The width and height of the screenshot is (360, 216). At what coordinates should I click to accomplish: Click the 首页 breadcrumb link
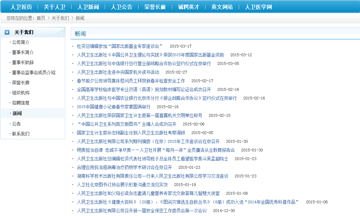coord(41,18)
